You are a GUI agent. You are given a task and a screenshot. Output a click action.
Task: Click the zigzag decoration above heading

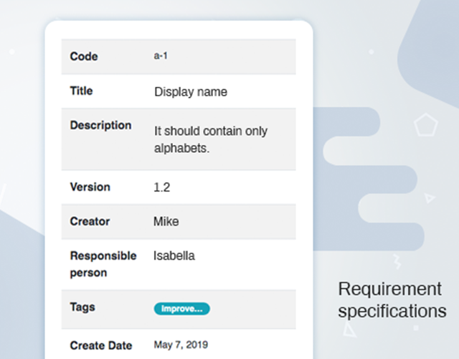pos(397,261)
